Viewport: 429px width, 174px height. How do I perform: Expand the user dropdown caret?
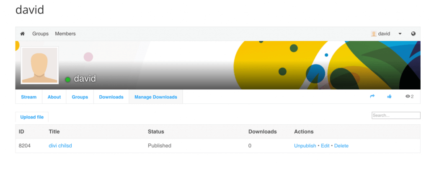tap(400, 34)
